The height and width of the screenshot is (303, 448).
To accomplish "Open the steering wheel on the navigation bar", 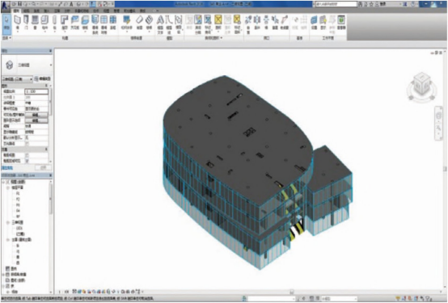I will [x=438, y=116].
